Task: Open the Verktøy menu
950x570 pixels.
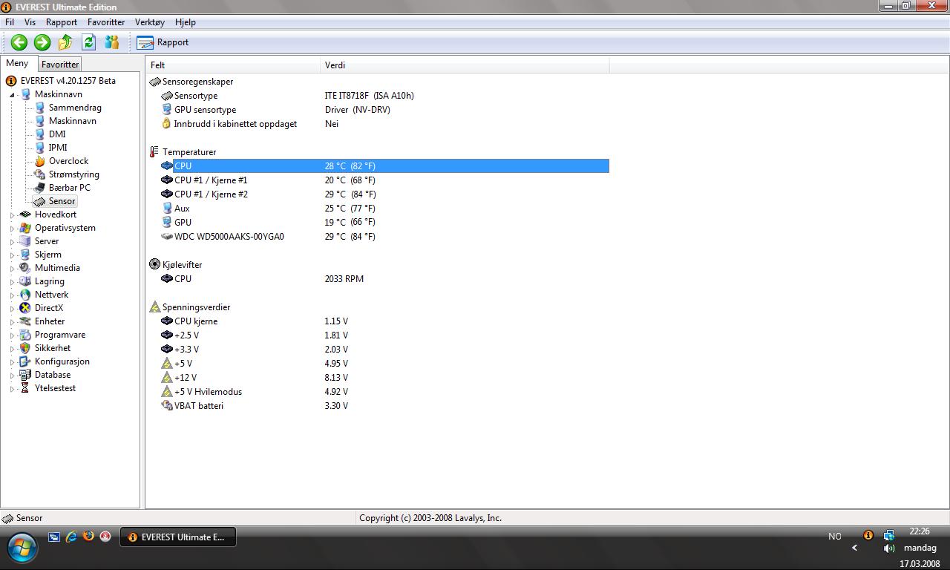Action: coord(150,22)
